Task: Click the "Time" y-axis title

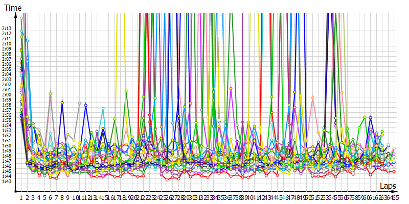Action: [12, 8]
